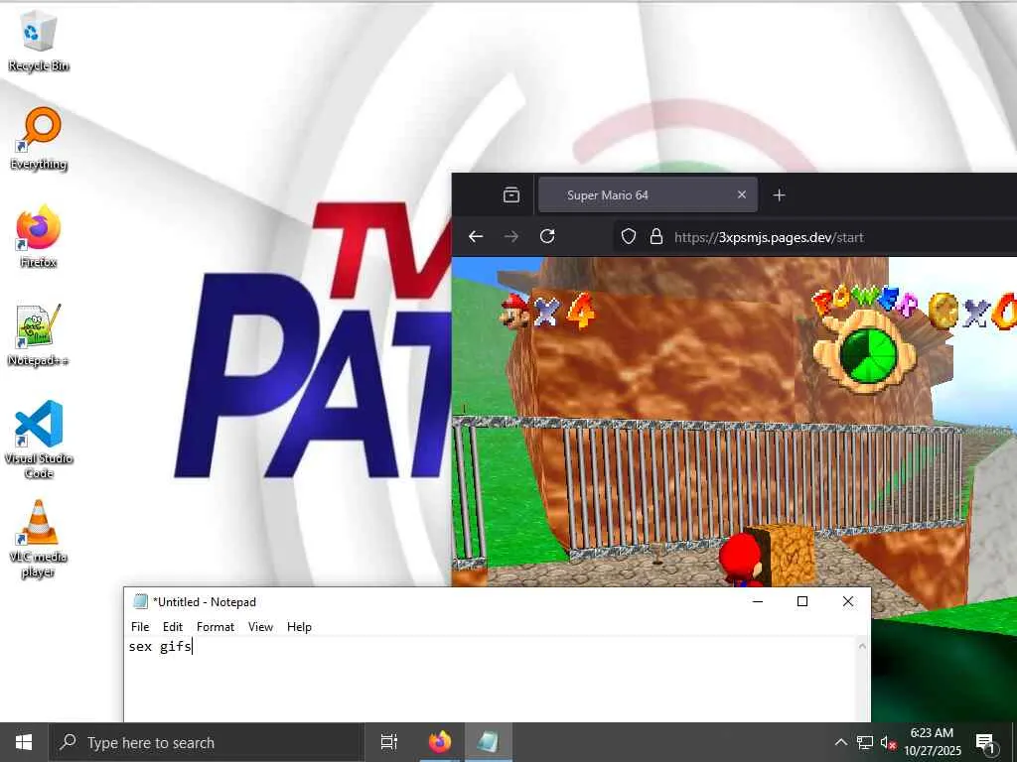This screenshot has width=1017, height=762.
Task: Open the Recycle Bin desktop icon
Action: click(39, 41)
